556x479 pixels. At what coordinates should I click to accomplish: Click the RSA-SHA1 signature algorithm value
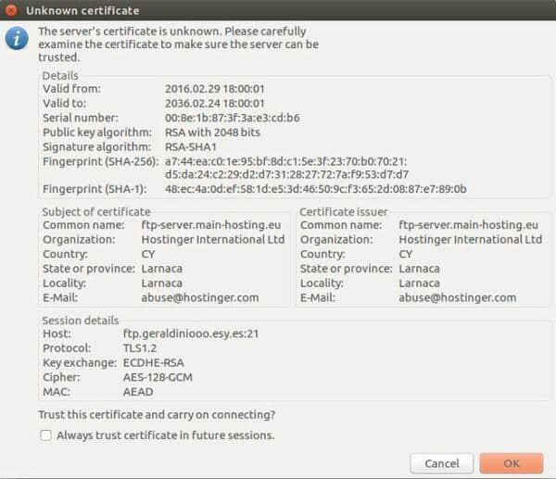pos(191,146)
